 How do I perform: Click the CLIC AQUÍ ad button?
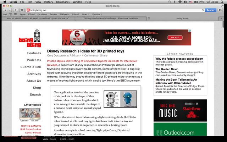(175, 38)
